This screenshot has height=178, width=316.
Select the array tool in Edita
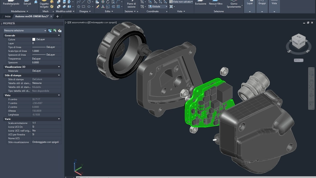tap(118, 7)
